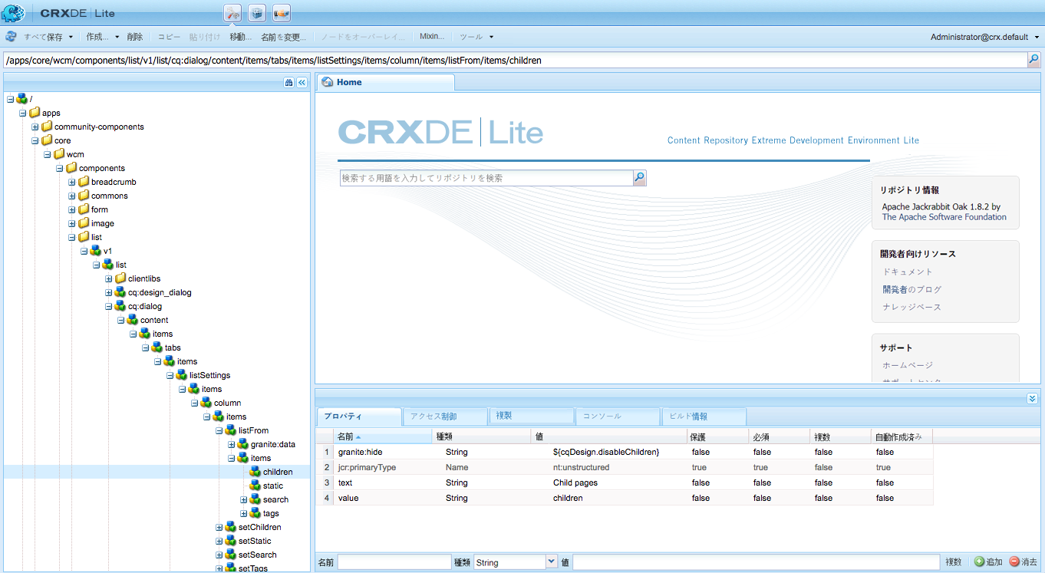
Task: Click Mixin... in the toolbar
Action: (432, 37)
